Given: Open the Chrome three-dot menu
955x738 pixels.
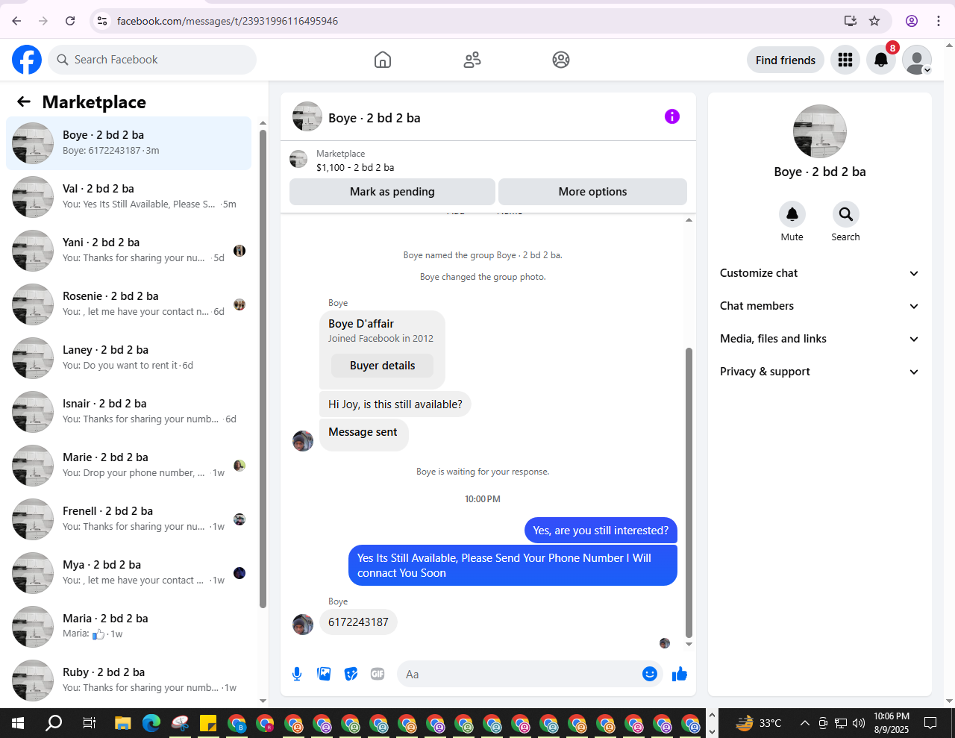Looking at the screenshot, I should coord(939,21).
